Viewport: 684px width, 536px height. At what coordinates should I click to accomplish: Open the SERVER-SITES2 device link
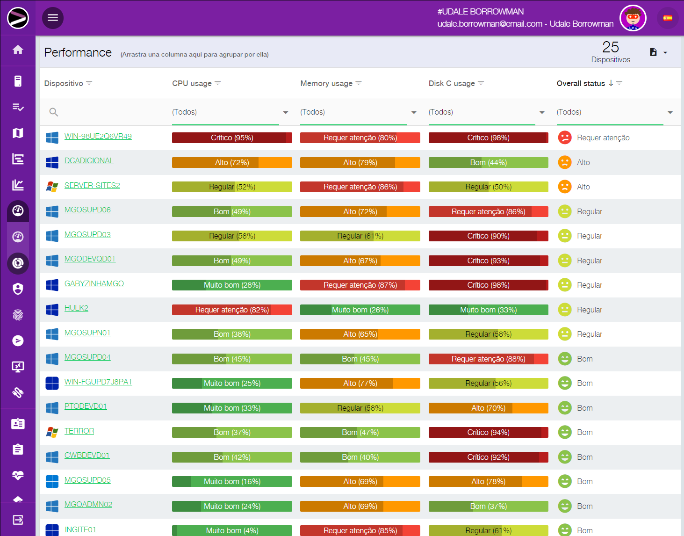(92, 186)
